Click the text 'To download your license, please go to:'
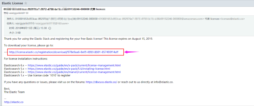254x106 pixels. pos(28,45)
